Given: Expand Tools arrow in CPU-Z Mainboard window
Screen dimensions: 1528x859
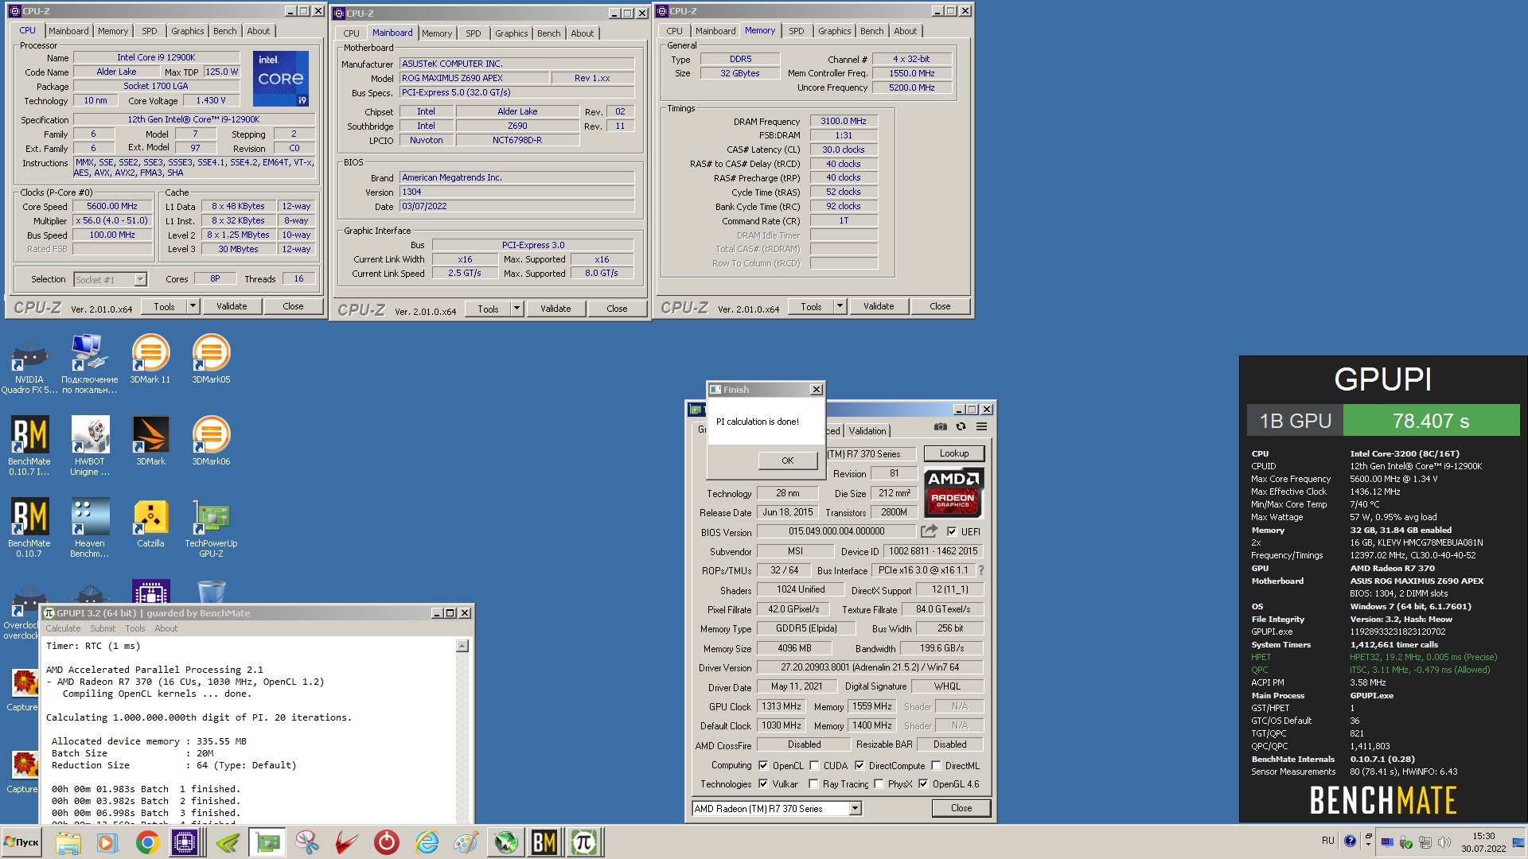Looking at the screenshot, I should (516, 309).
